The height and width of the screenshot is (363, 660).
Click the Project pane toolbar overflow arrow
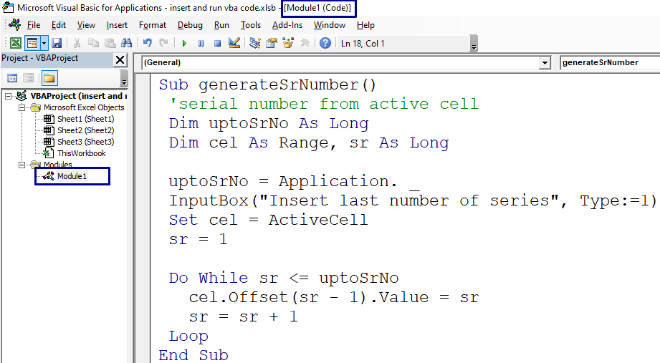point(124,79)
